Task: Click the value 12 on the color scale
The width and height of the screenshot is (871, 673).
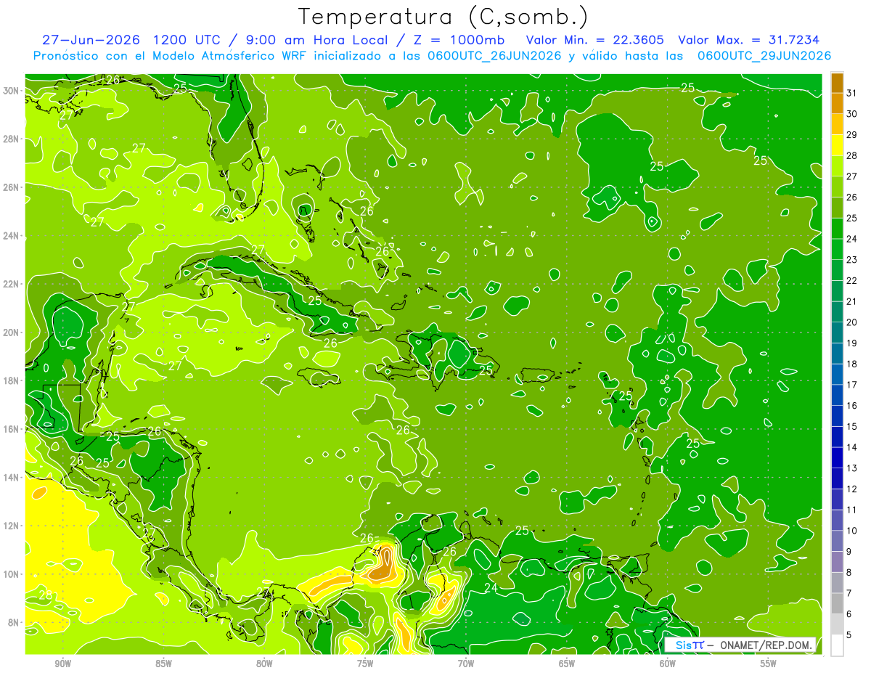Action: 851,489
